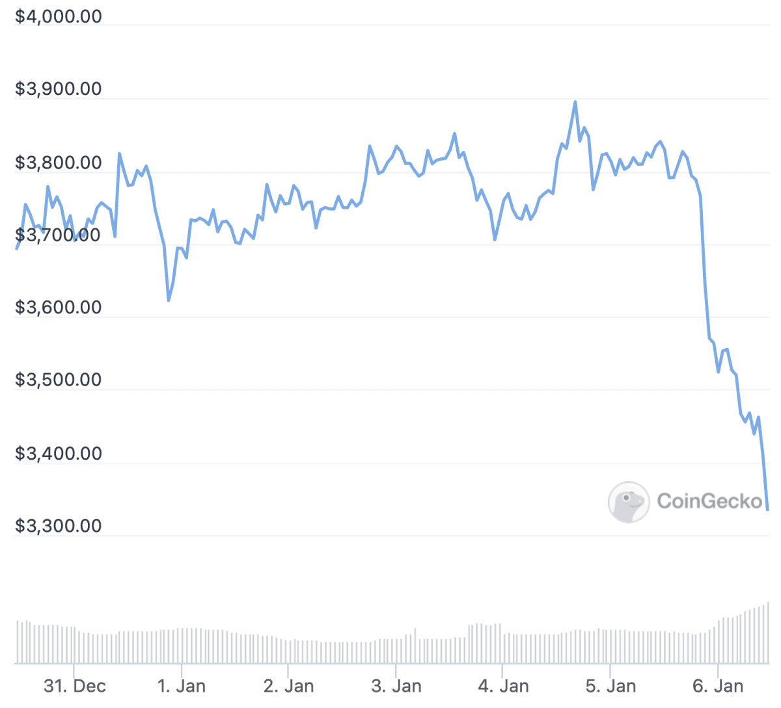781x708 pixels.
Task: Click the $4,000.00 price axis label
Action: point(59,16)
